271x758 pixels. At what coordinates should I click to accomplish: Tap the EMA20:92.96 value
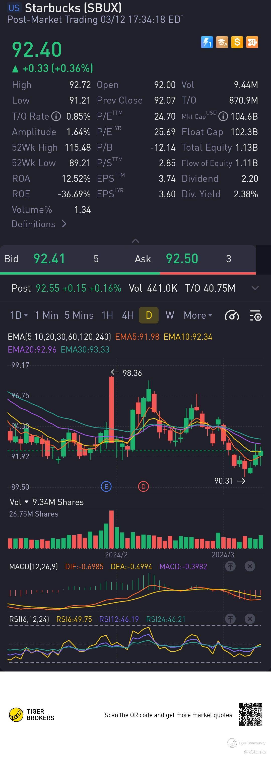[x=32, y=350]
